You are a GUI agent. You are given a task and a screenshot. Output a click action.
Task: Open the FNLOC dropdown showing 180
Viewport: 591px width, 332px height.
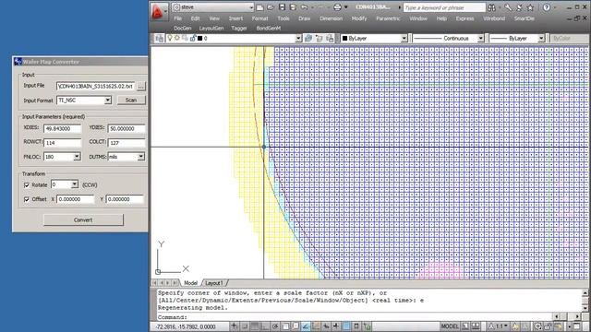click(x=77, y=157)
